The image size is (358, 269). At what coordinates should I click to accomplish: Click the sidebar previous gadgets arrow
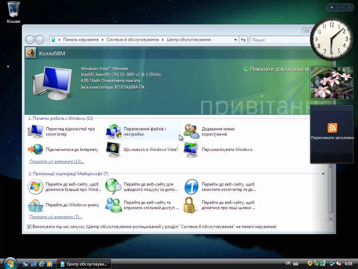(x=343, y=8)
